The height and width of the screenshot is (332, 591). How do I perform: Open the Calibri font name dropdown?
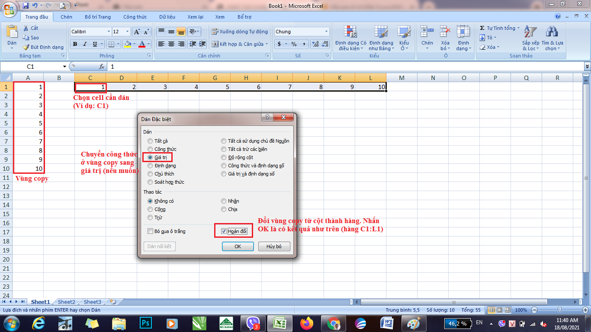coord(108,32)
